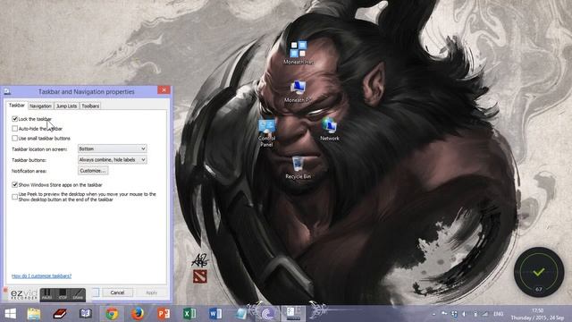Uncheck Lock the taskbar
The height and width of the screenshot is (322, 572).
(x=14, y=119)
